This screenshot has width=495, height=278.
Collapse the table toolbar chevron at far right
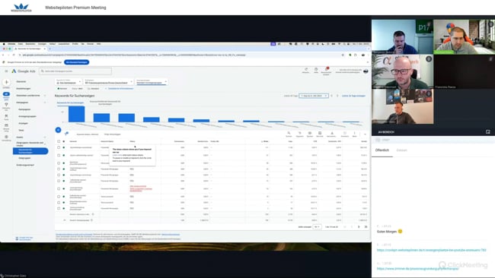click(365, 134)
